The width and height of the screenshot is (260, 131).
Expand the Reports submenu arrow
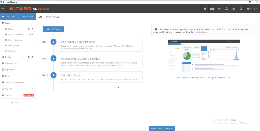point(33,89)
